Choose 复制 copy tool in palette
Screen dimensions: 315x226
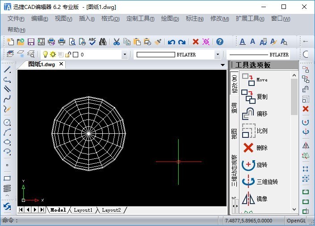pos(255,97)
